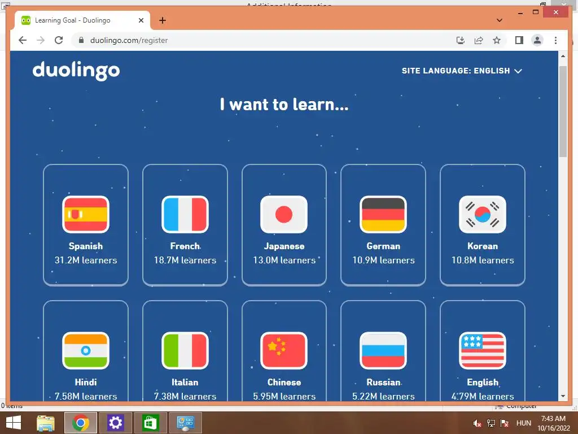The image size is (578, 434).
Task: Open the tab search chevron
Action: pos(500,20)
